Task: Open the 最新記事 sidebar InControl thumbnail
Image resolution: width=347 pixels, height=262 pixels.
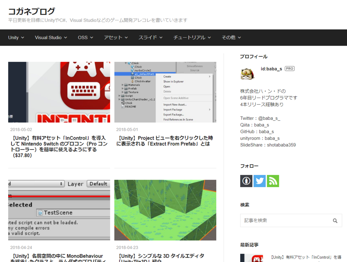Action: (252, 258)
